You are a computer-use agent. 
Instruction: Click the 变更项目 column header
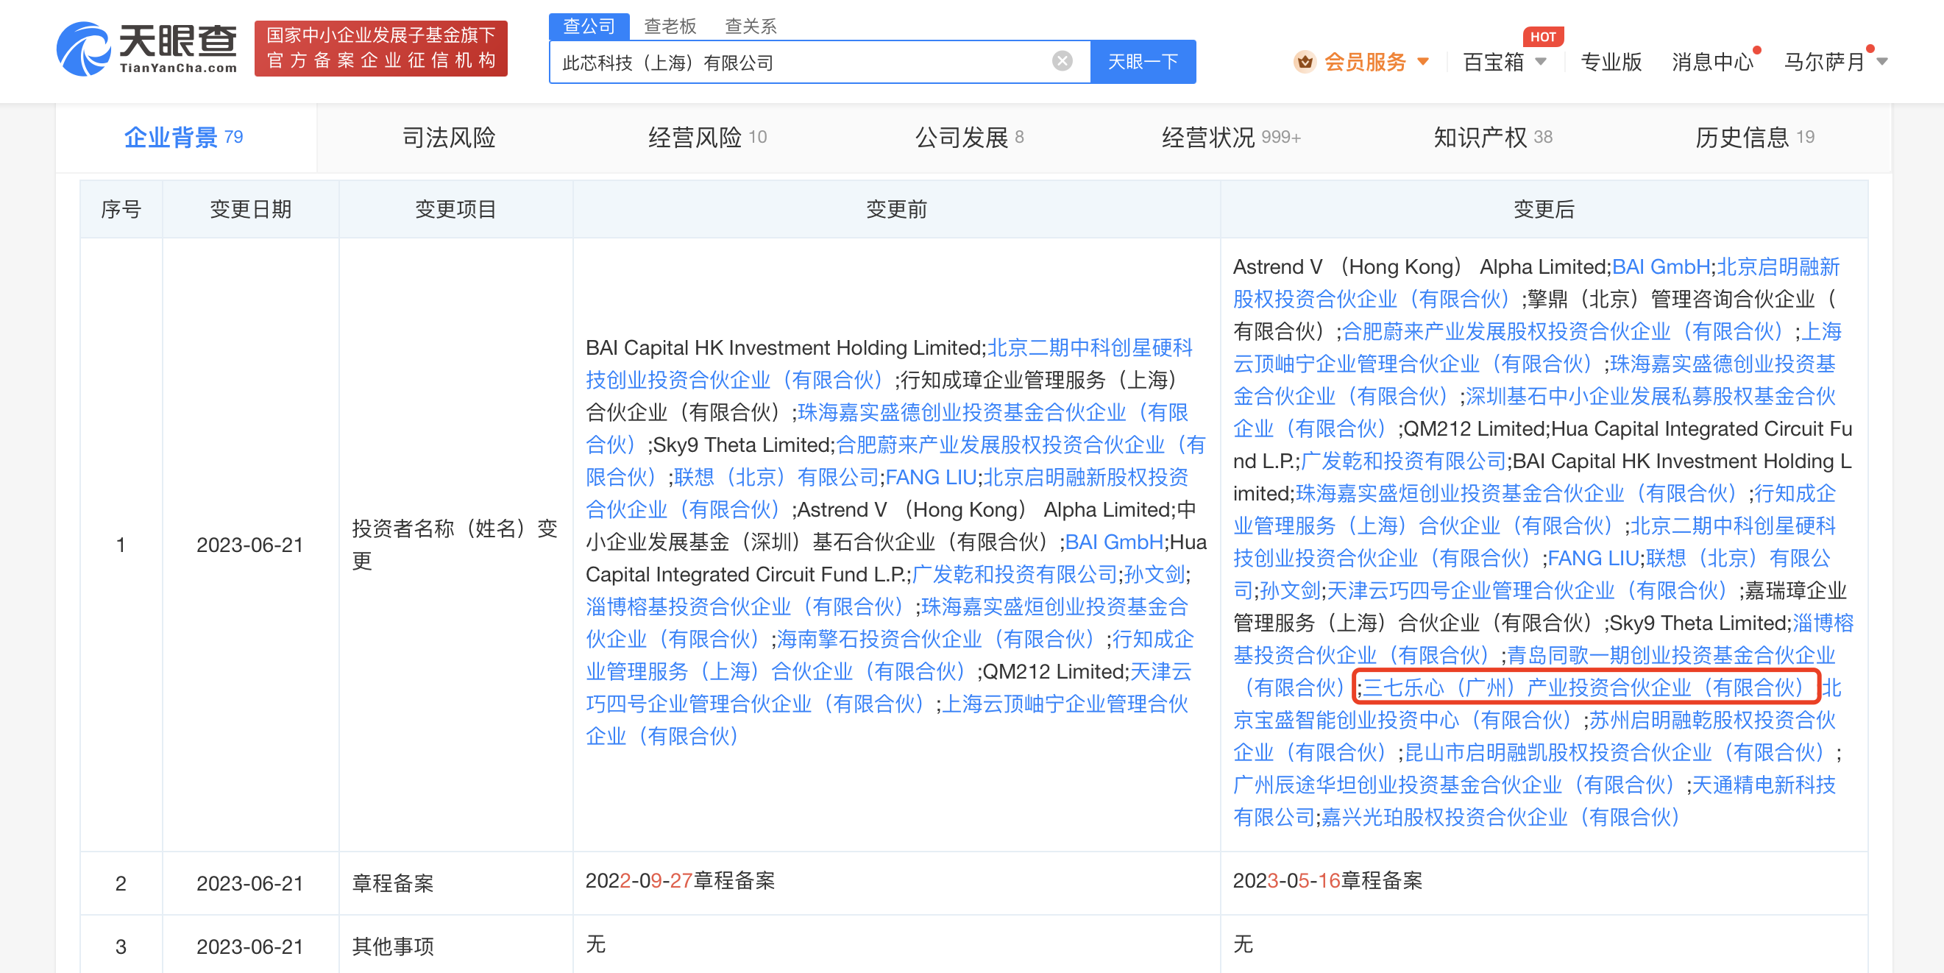pos(455,209)
